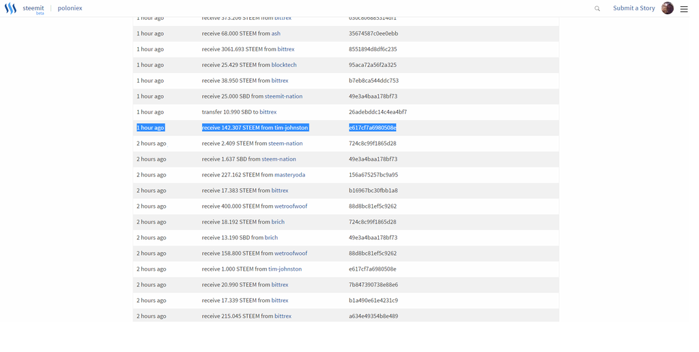Open tim-johnston link in 1.000 STEEM row
Image resolution: width=699 pixels, height=352 pixels.
point(285,269)
